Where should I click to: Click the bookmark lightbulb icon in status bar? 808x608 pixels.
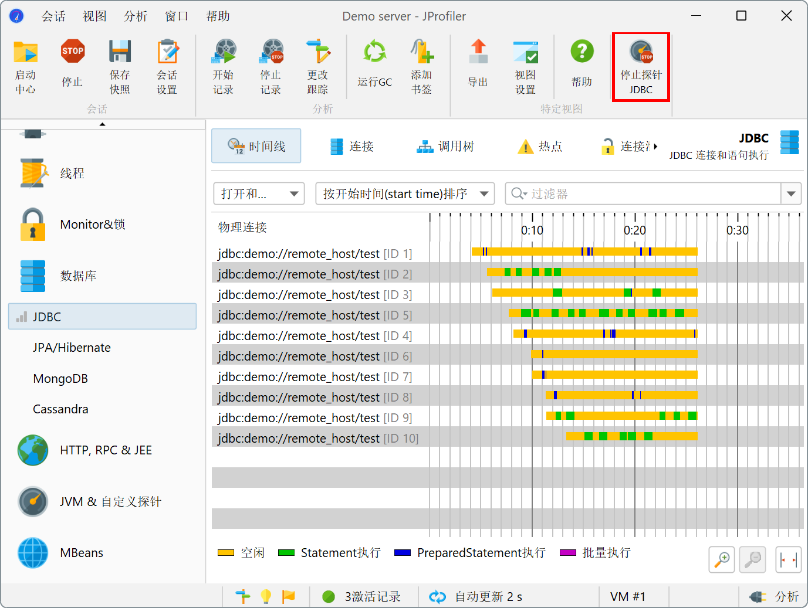pos(266,596)
